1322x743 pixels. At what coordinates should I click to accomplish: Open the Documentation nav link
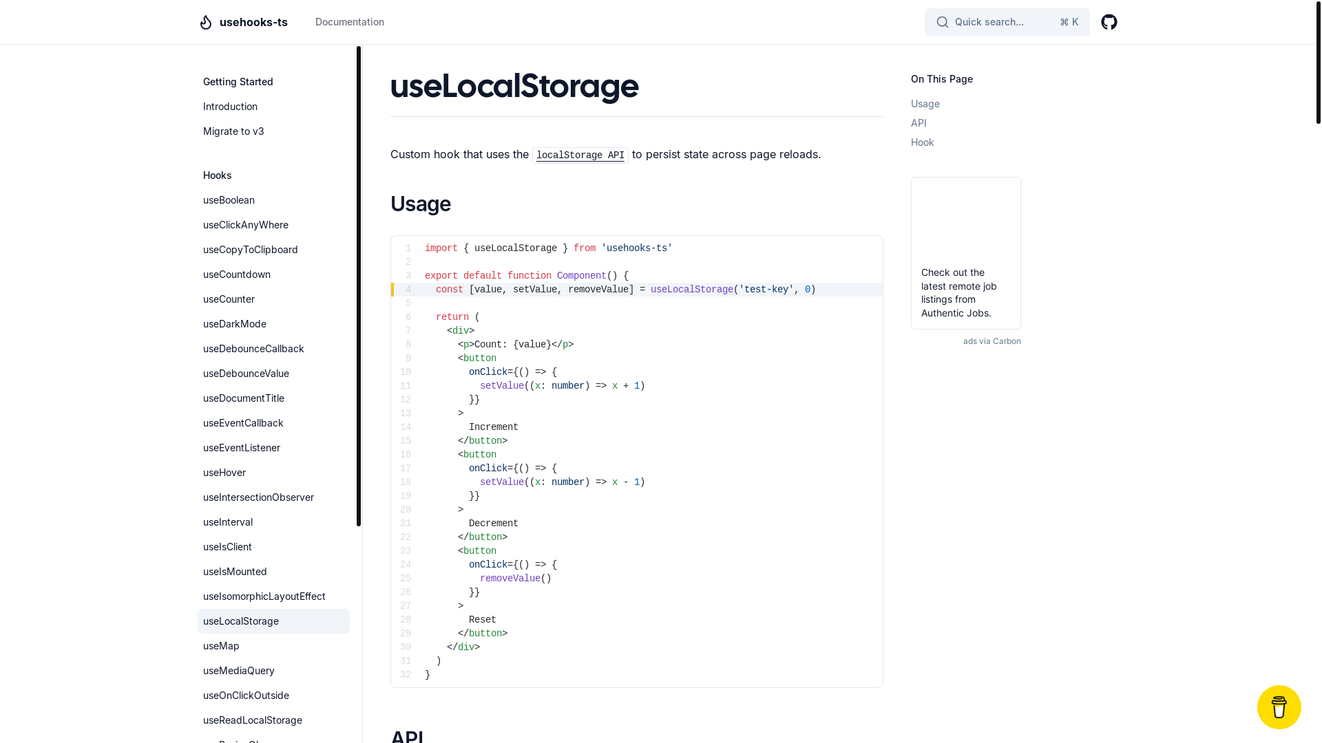350,22
